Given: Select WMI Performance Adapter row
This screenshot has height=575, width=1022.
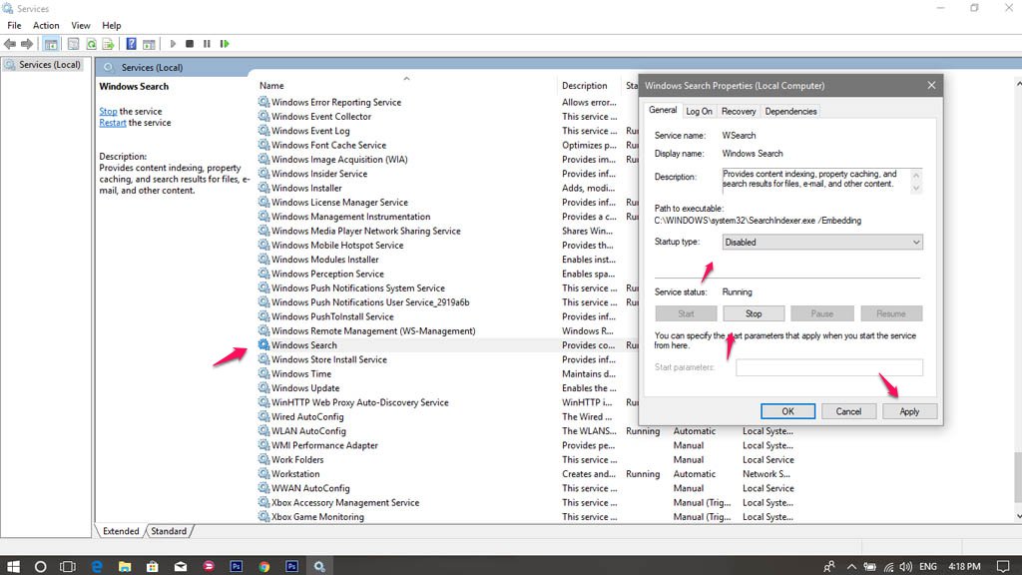Looking at the screenshot, I should 324,446.
